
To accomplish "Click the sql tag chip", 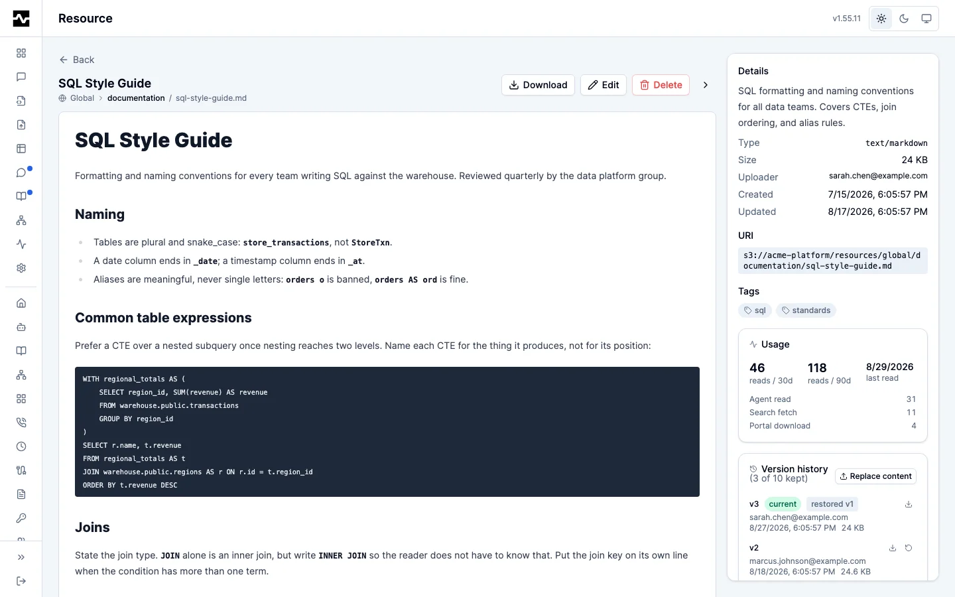I will [x=755, y=310].
